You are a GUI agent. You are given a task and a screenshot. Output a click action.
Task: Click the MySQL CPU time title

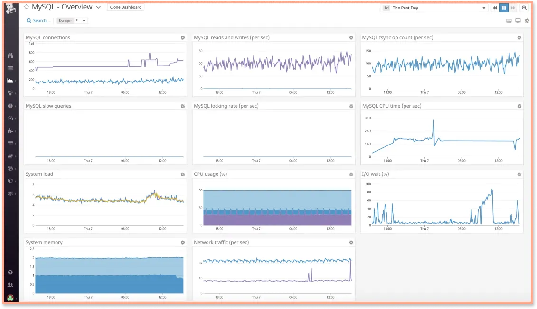(x=392, y=106)
